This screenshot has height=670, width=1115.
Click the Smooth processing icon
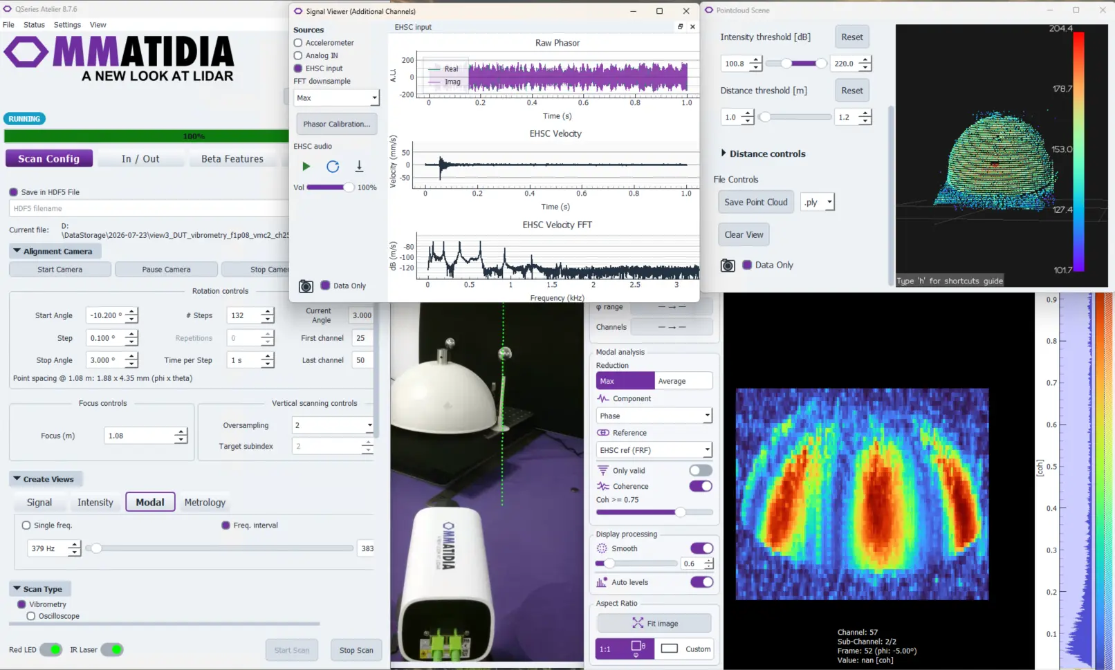click(x=602, y=548)
